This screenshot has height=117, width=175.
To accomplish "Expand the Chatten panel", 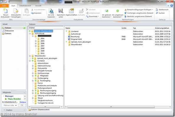I will (24, 110).
